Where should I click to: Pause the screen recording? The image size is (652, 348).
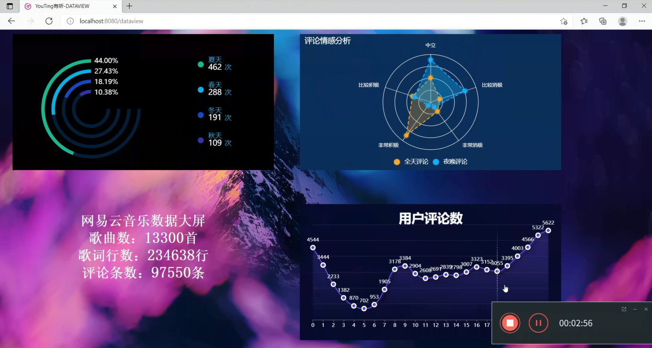click(539, 323)
